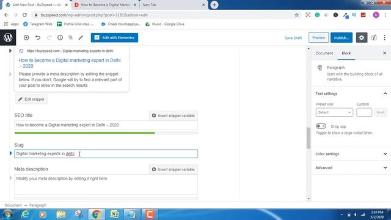Image resolution: width=391 pixels, height=220 pixels.
Task: Redo the last editor change
Action: [49, 38]
